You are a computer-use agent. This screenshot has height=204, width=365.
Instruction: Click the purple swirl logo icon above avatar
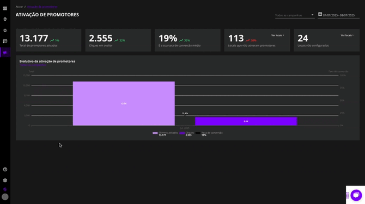click(5, 189)
